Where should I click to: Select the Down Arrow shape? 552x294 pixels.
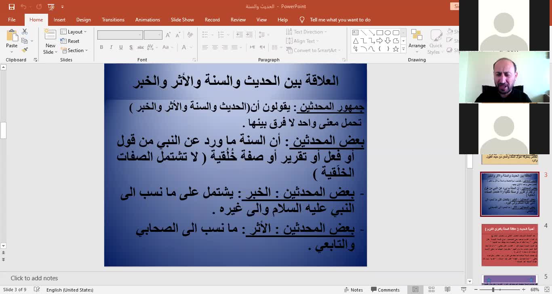click(x=388, y=41)
